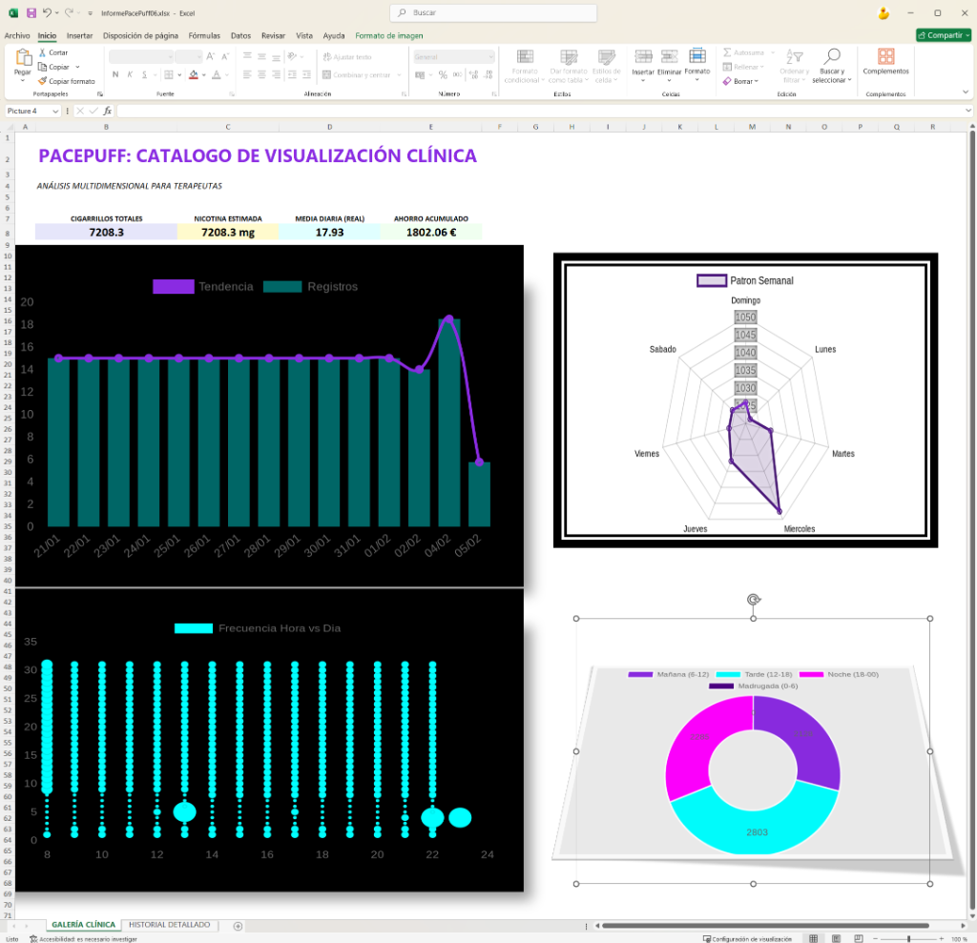Viewport: 977px width, 943px height.
Task: Click the Compartir button
Action: (944, 35)
